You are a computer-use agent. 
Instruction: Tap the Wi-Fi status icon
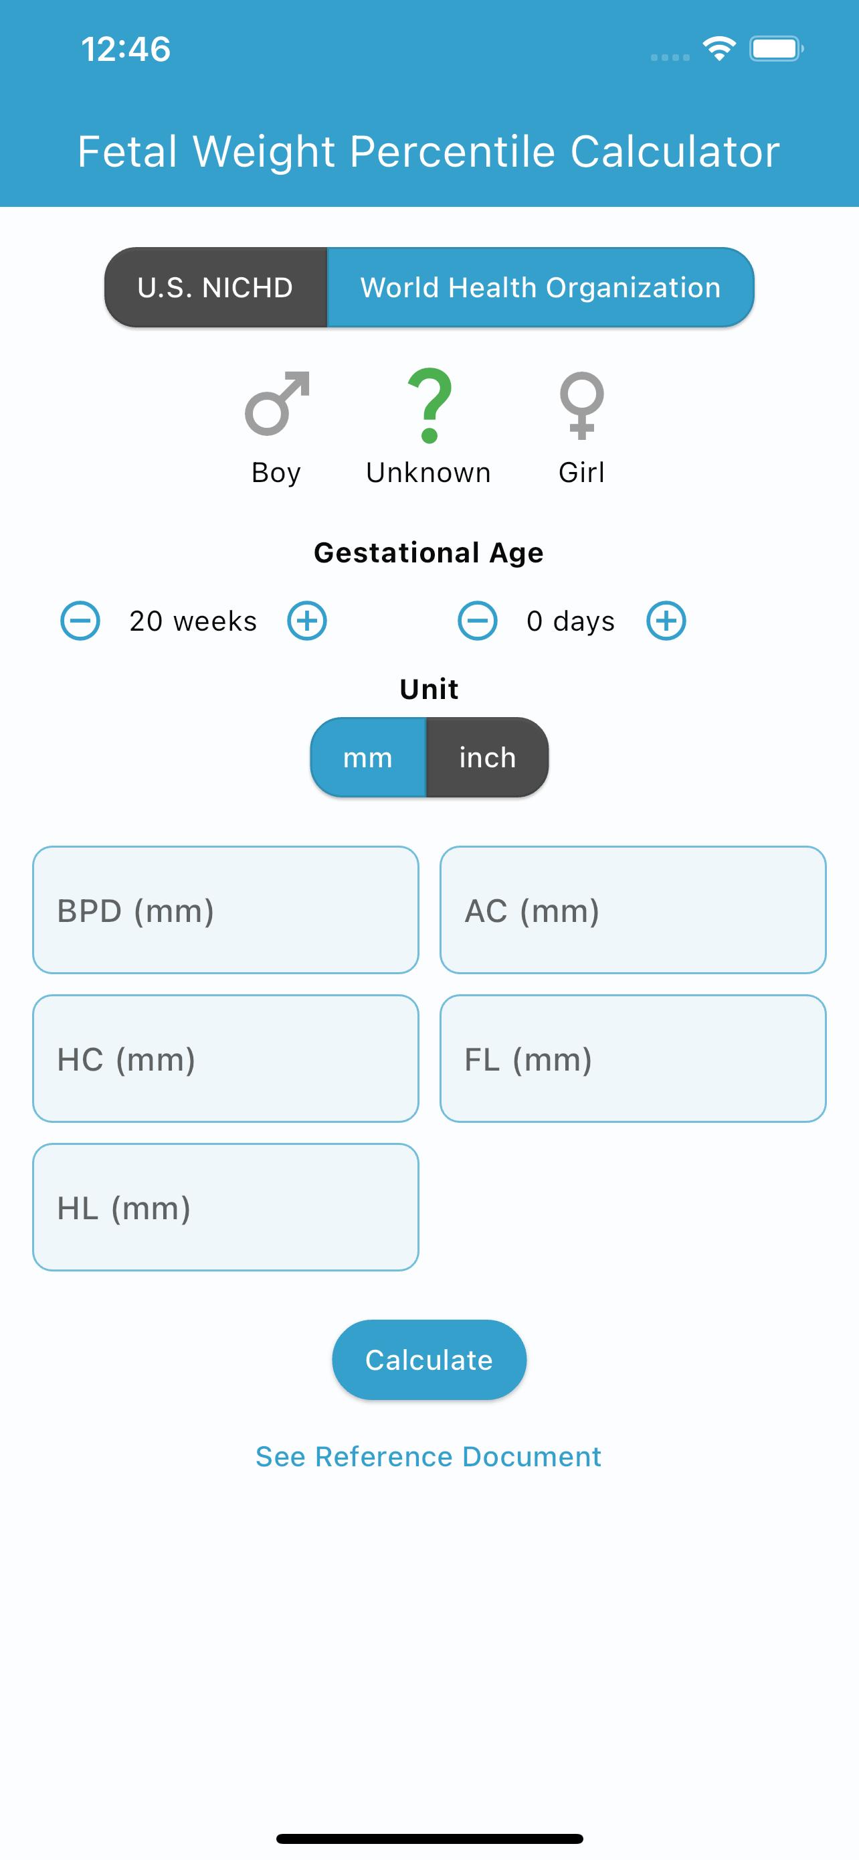719,48
